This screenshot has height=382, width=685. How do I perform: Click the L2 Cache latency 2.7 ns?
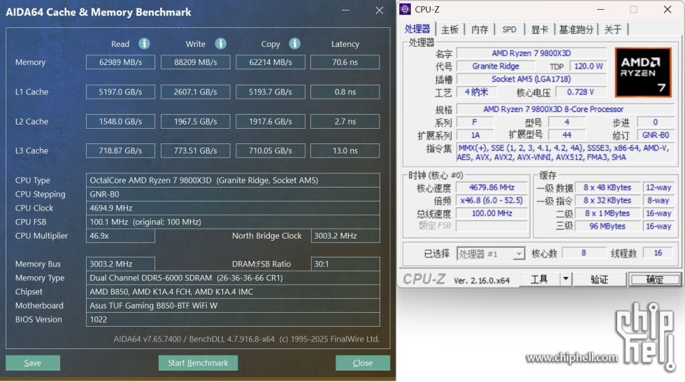(x=345, y=122)
